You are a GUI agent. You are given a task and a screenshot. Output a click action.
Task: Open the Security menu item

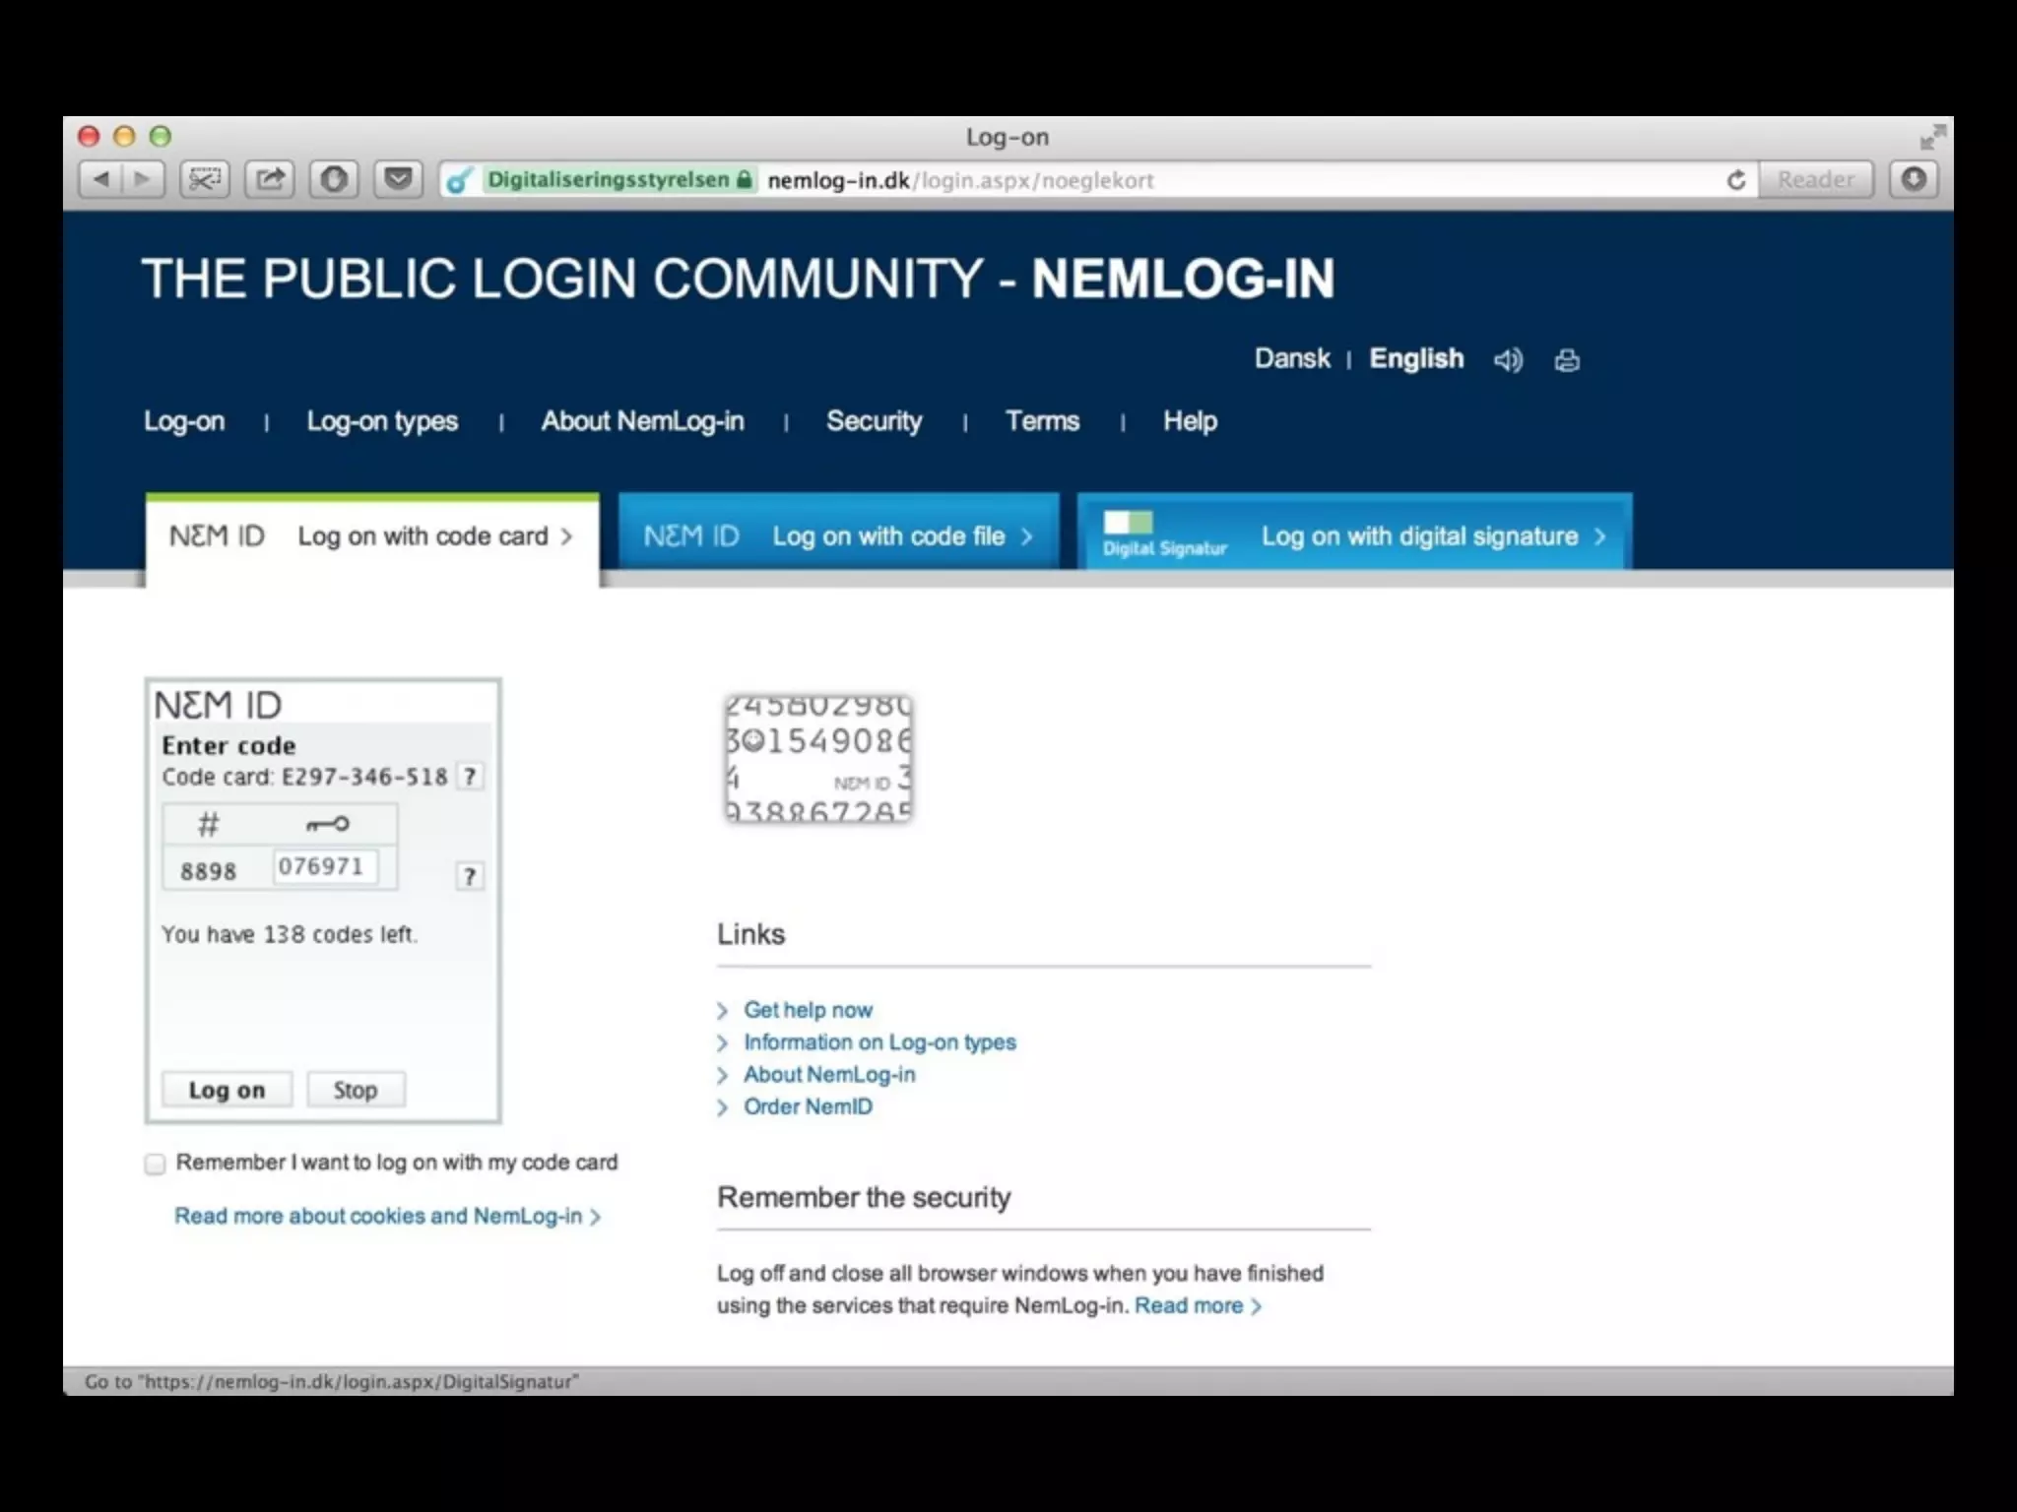pos(874,421)
